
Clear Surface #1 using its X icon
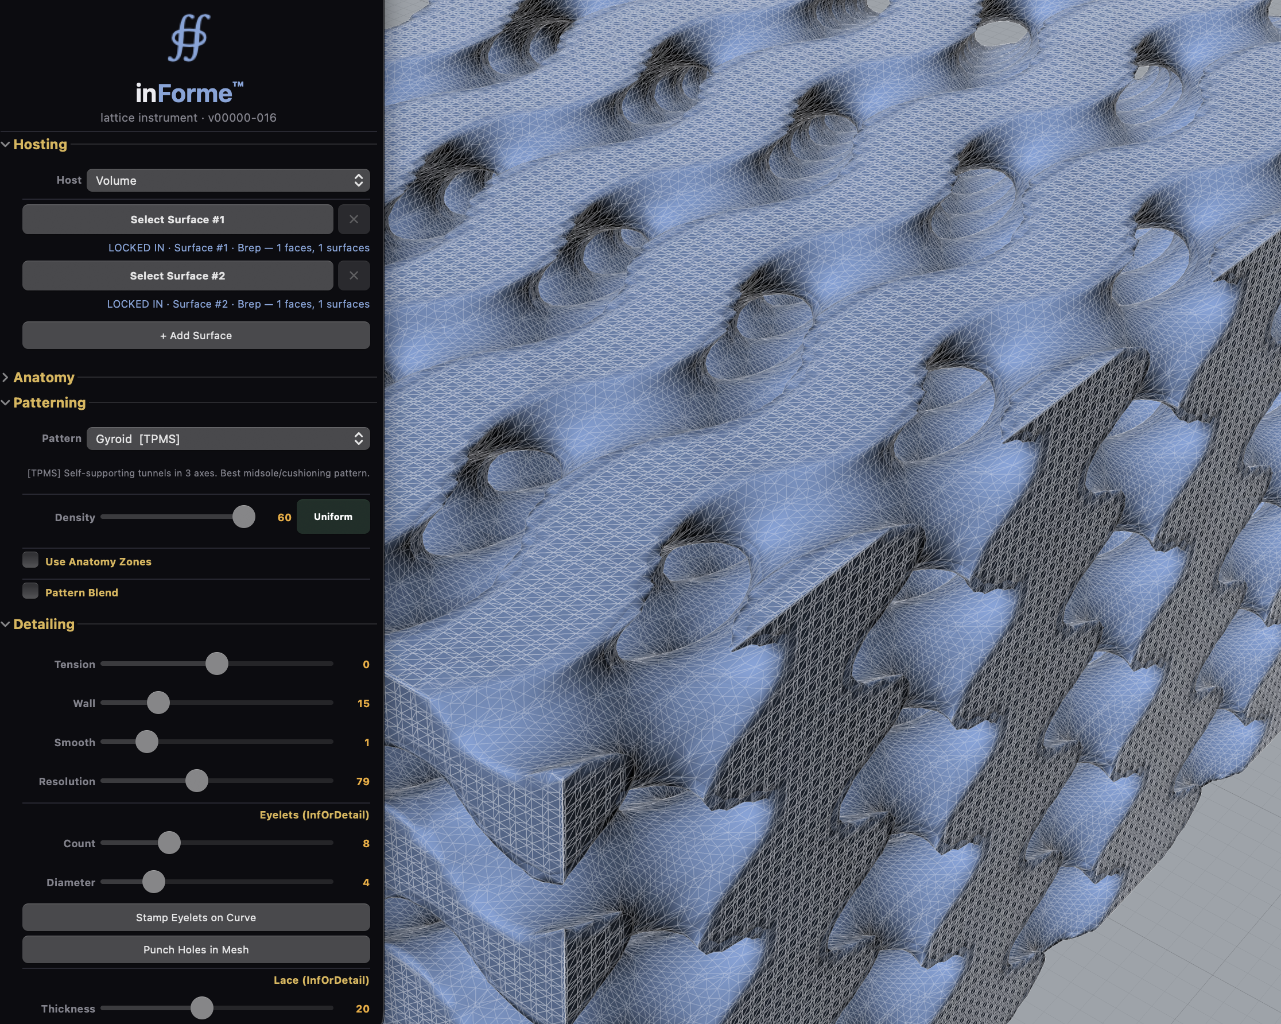tap(354, 219)
